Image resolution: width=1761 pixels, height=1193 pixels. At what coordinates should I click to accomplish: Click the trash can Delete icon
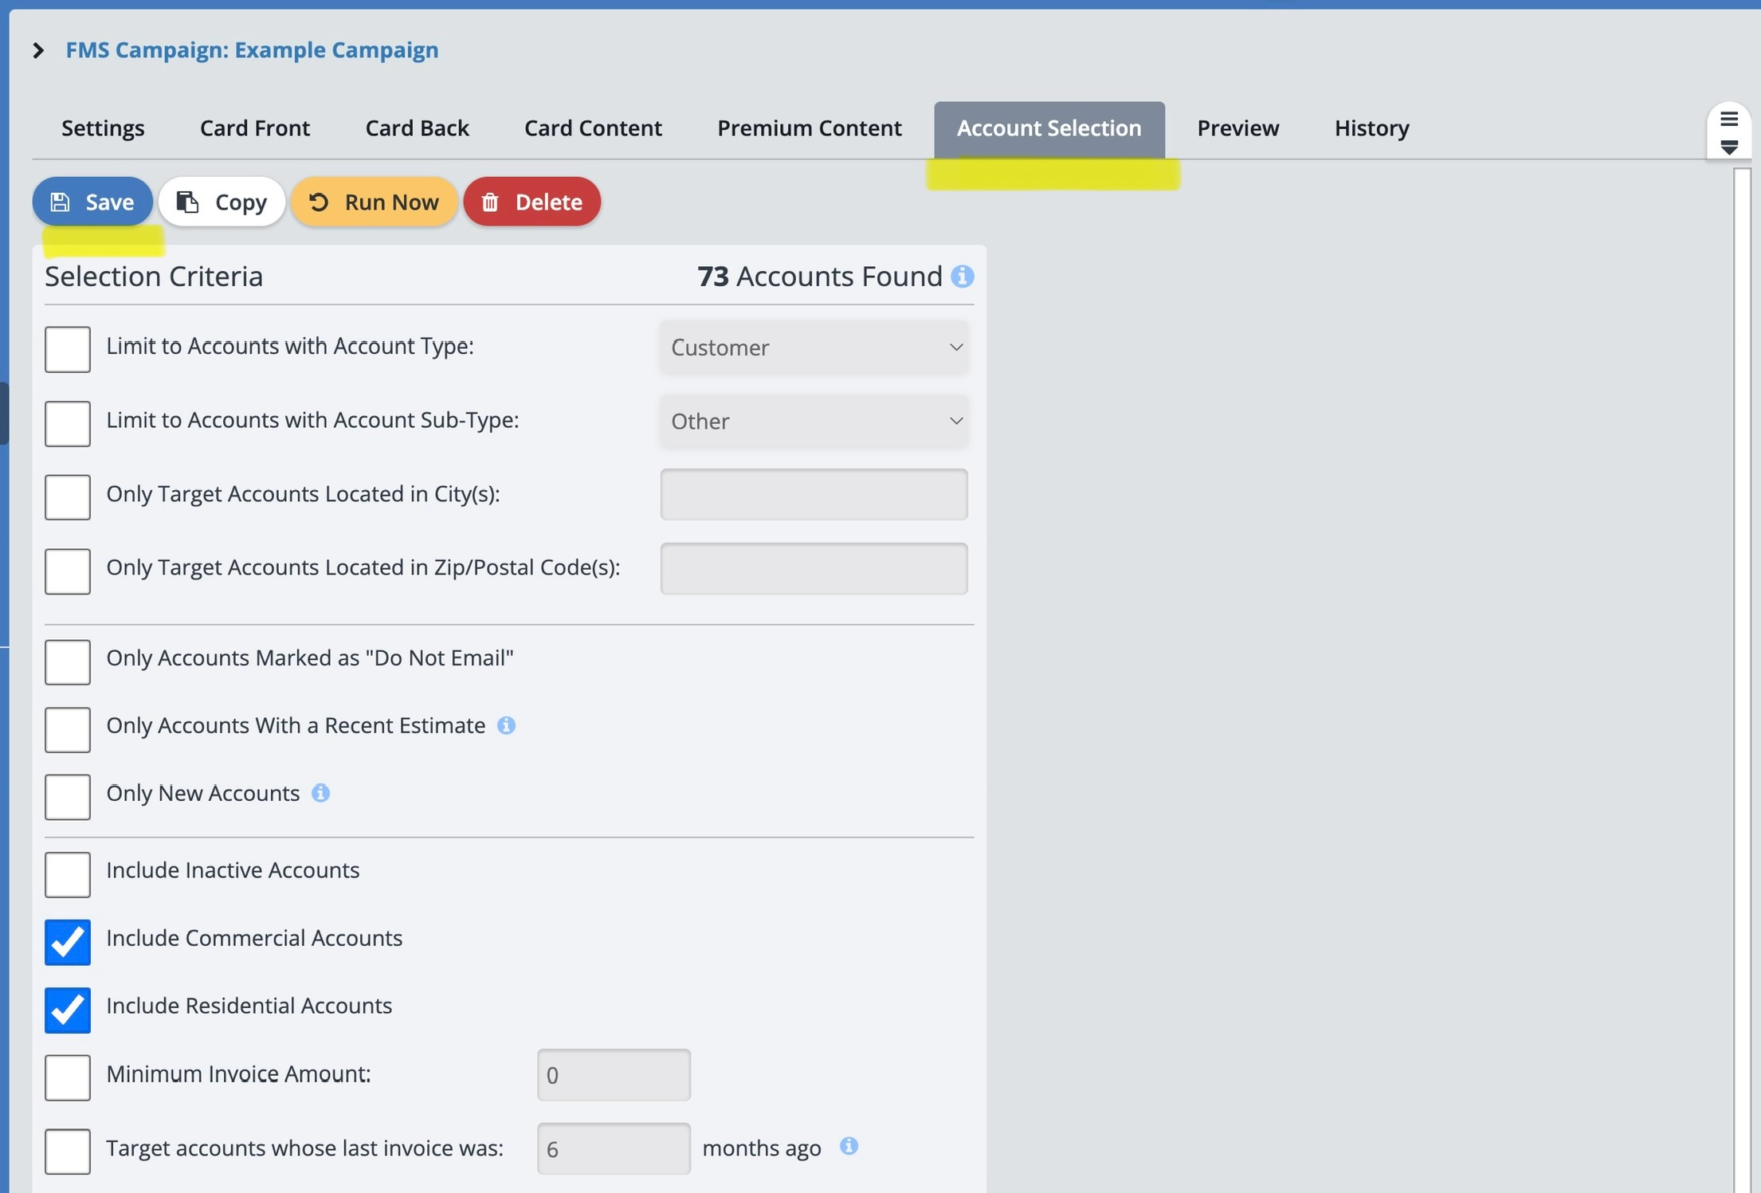[490, 202]
